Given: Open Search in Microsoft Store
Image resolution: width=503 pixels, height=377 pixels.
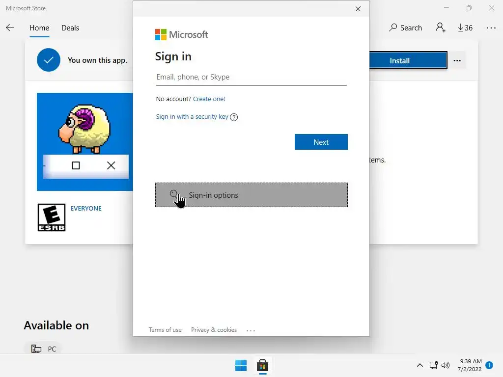Looking at the screenshot, I should coord(405,28).
